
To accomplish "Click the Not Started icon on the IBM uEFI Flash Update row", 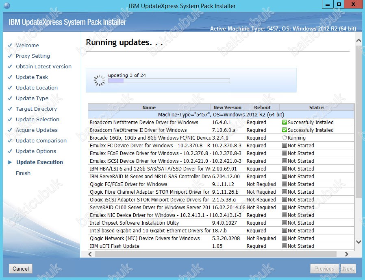I will click(x=284, y=246).
